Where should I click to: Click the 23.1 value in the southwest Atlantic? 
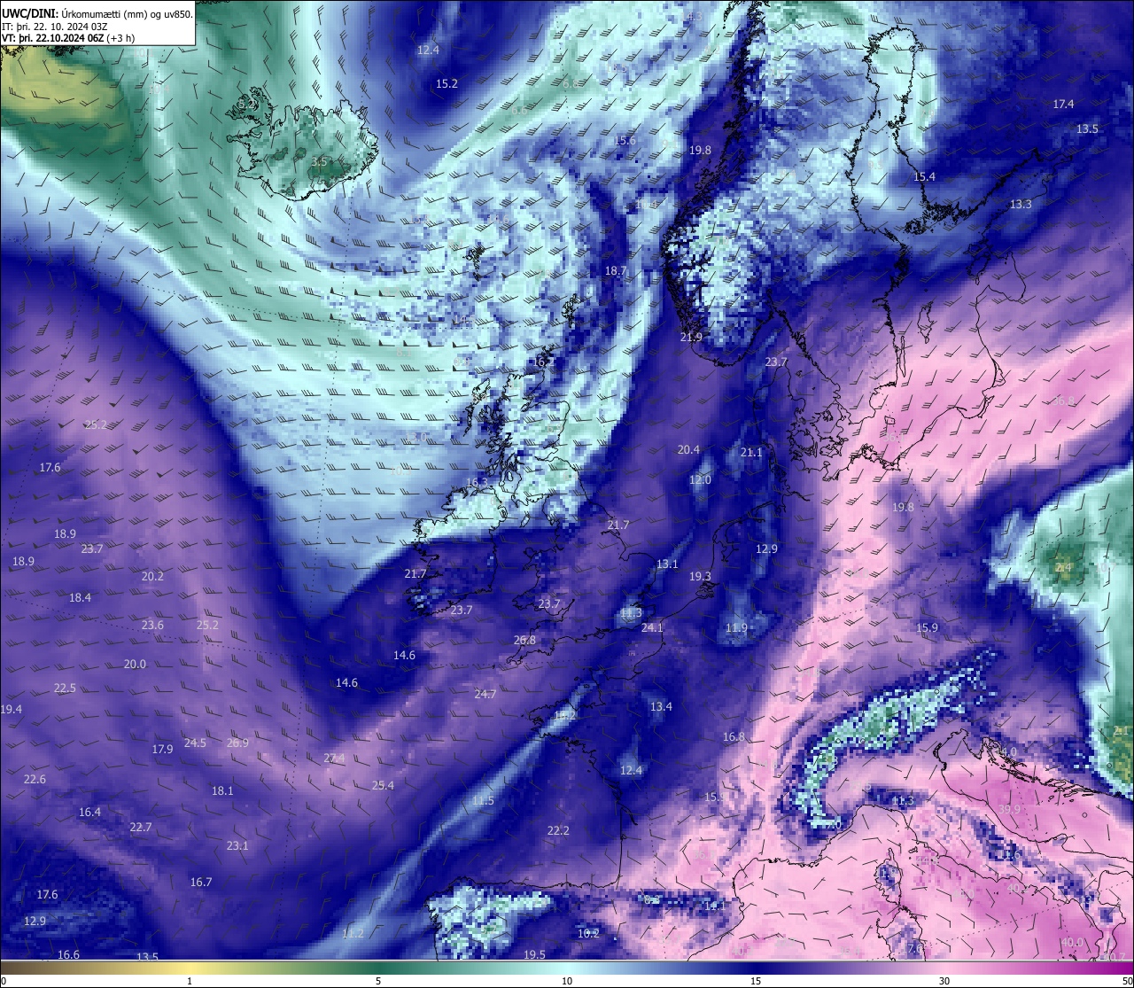coord(237,846)
